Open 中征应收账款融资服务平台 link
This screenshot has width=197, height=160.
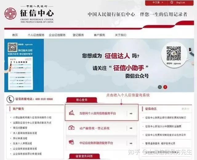point(96,143)
